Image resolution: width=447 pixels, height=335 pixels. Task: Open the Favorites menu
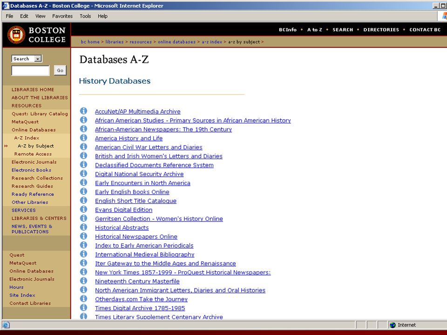62,16
